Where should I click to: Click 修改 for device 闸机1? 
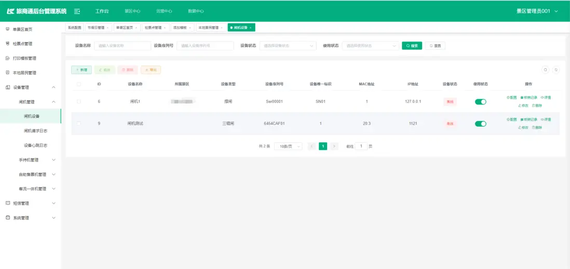click(x=523, y=106)
